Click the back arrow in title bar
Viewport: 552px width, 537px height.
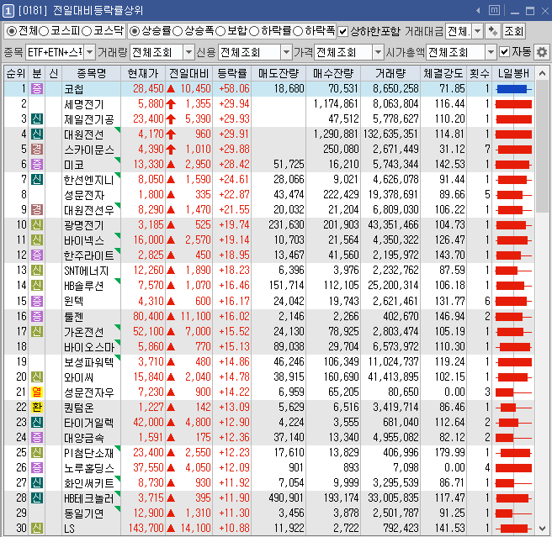(x=478, y=11)
